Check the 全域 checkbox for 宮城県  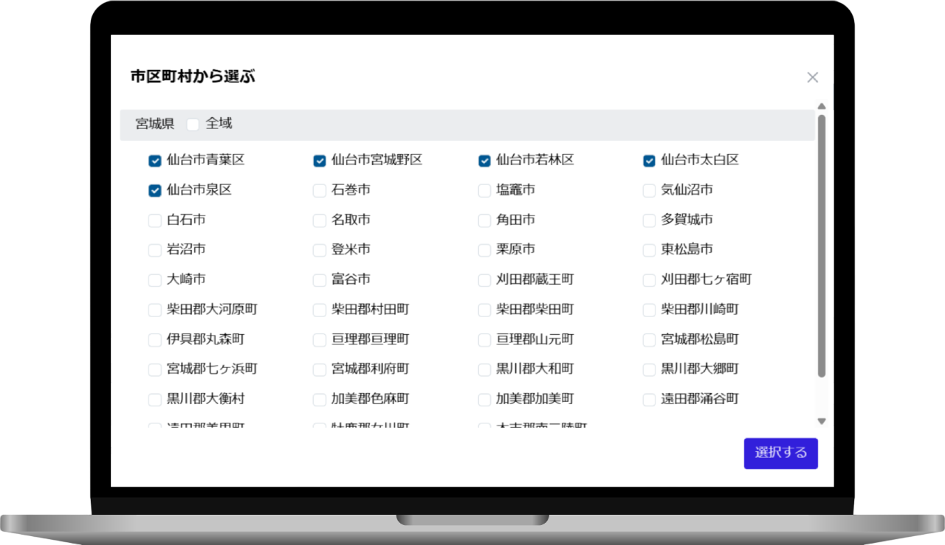pyautogui.click(x=193, y=125)
